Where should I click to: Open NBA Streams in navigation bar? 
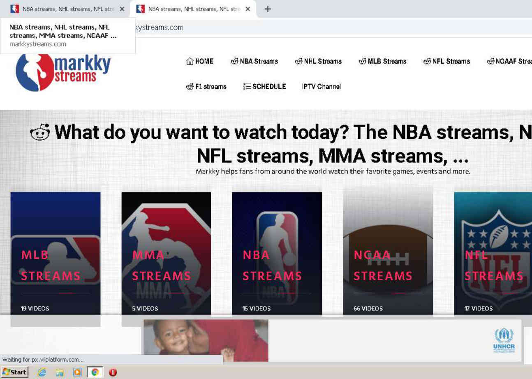pyautogui.click(x=254, y=61)
